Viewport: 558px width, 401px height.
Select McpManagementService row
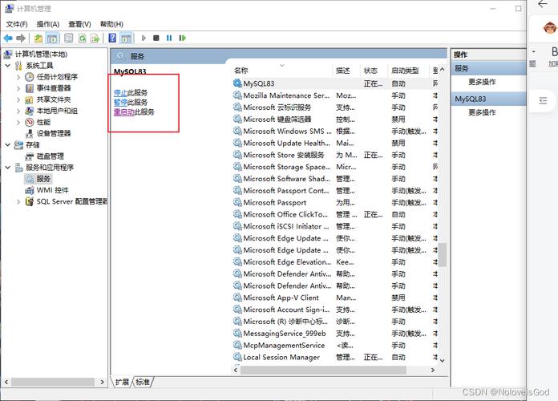pos(336,346)
